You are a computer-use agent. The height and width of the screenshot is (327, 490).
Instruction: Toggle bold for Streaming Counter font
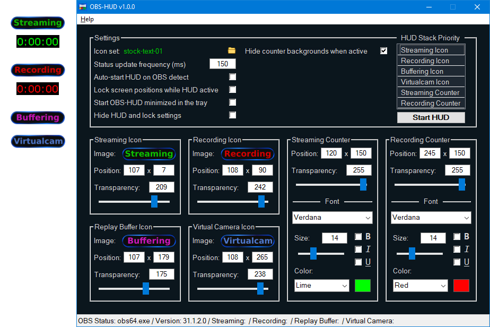pyautogui.click(x=358, y=237)
